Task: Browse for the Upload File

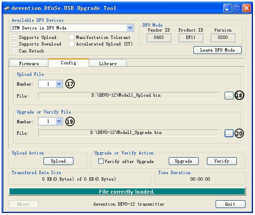Action: click(x=229, y=96)
